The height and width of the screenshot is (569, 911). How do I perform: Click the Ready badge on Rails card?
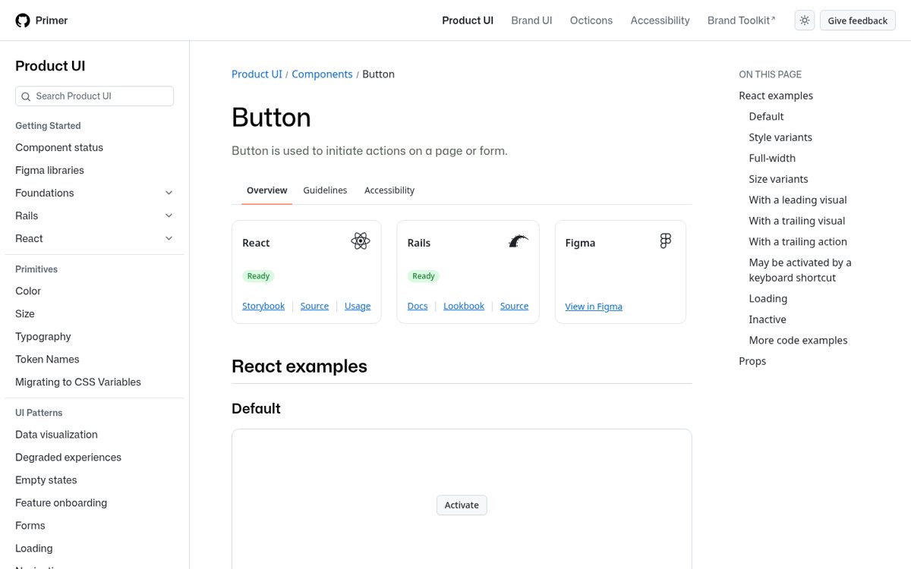tap(424, 276)
